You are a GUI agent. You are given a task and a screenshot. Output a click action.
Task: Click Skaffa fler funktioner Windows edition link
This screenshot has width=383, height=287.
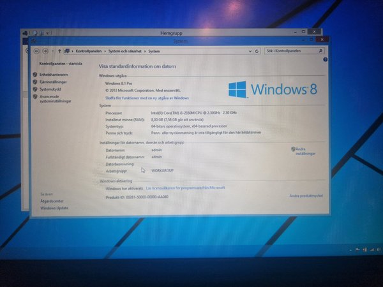pos(147,98)
